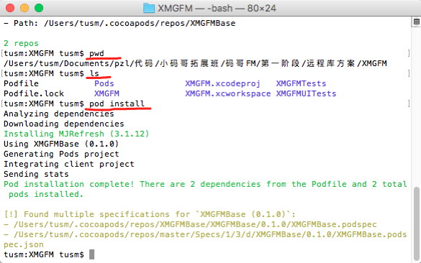Click the 'XMGFMTests' directory name
The width and height of the screenshot is (421, 263).
pyautogui.click(x=301, y=83)
